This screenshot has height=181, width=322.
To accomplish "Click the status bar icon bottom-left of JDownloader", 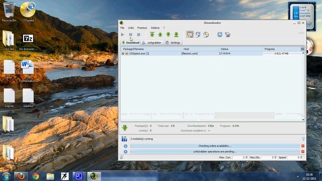I will [122, 157].
